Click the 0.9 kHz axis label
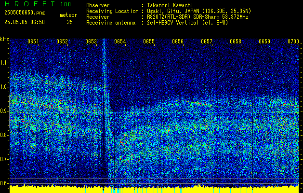303x193 pixels. (4, 111)
